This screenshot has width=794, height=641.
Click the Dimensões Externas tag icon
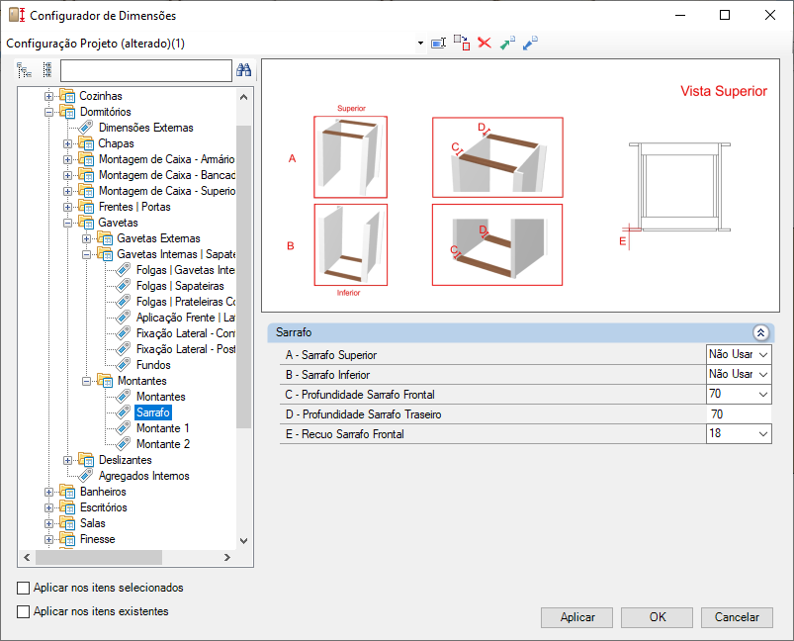click(x=86, y=128)
